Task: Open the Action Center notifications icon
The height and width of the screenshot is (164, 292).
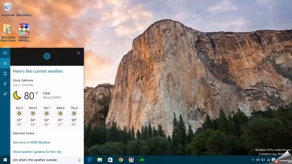Action: click(273, 159)
